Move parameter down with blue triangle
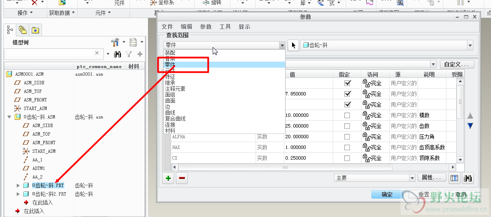 coord(470,126)
